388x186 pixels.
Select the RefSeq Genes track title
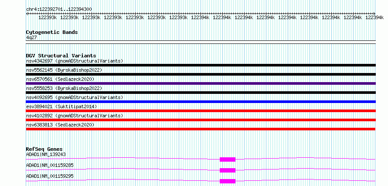[44, 149]
